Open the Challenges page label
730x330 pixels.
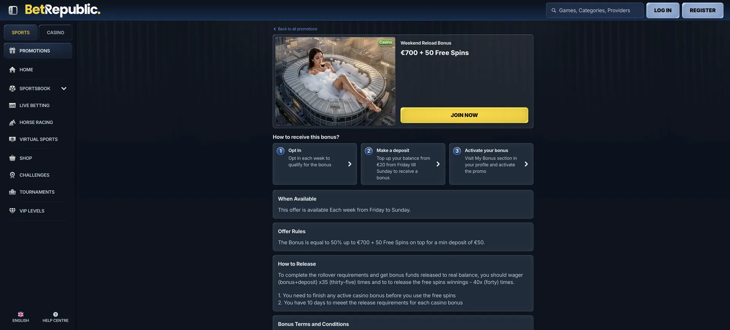click(35, 175)
